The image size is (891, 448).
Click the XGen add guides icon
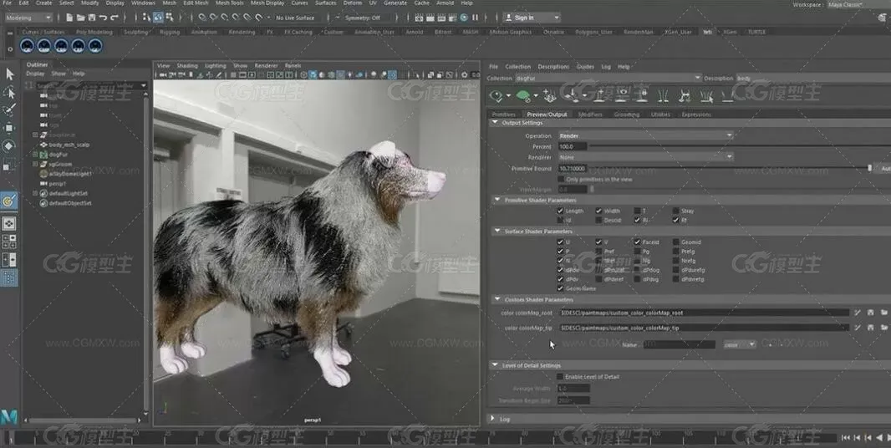click(549, 95)
